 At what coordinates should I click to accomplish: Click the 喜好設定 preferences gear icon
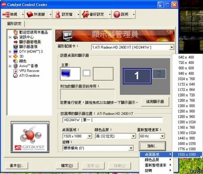[x=85, y=14]
